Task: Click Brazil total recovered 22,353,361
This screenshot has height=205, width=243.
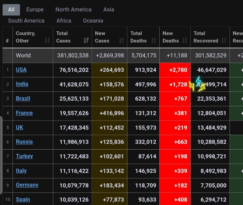Action: (x=212, y=99)
